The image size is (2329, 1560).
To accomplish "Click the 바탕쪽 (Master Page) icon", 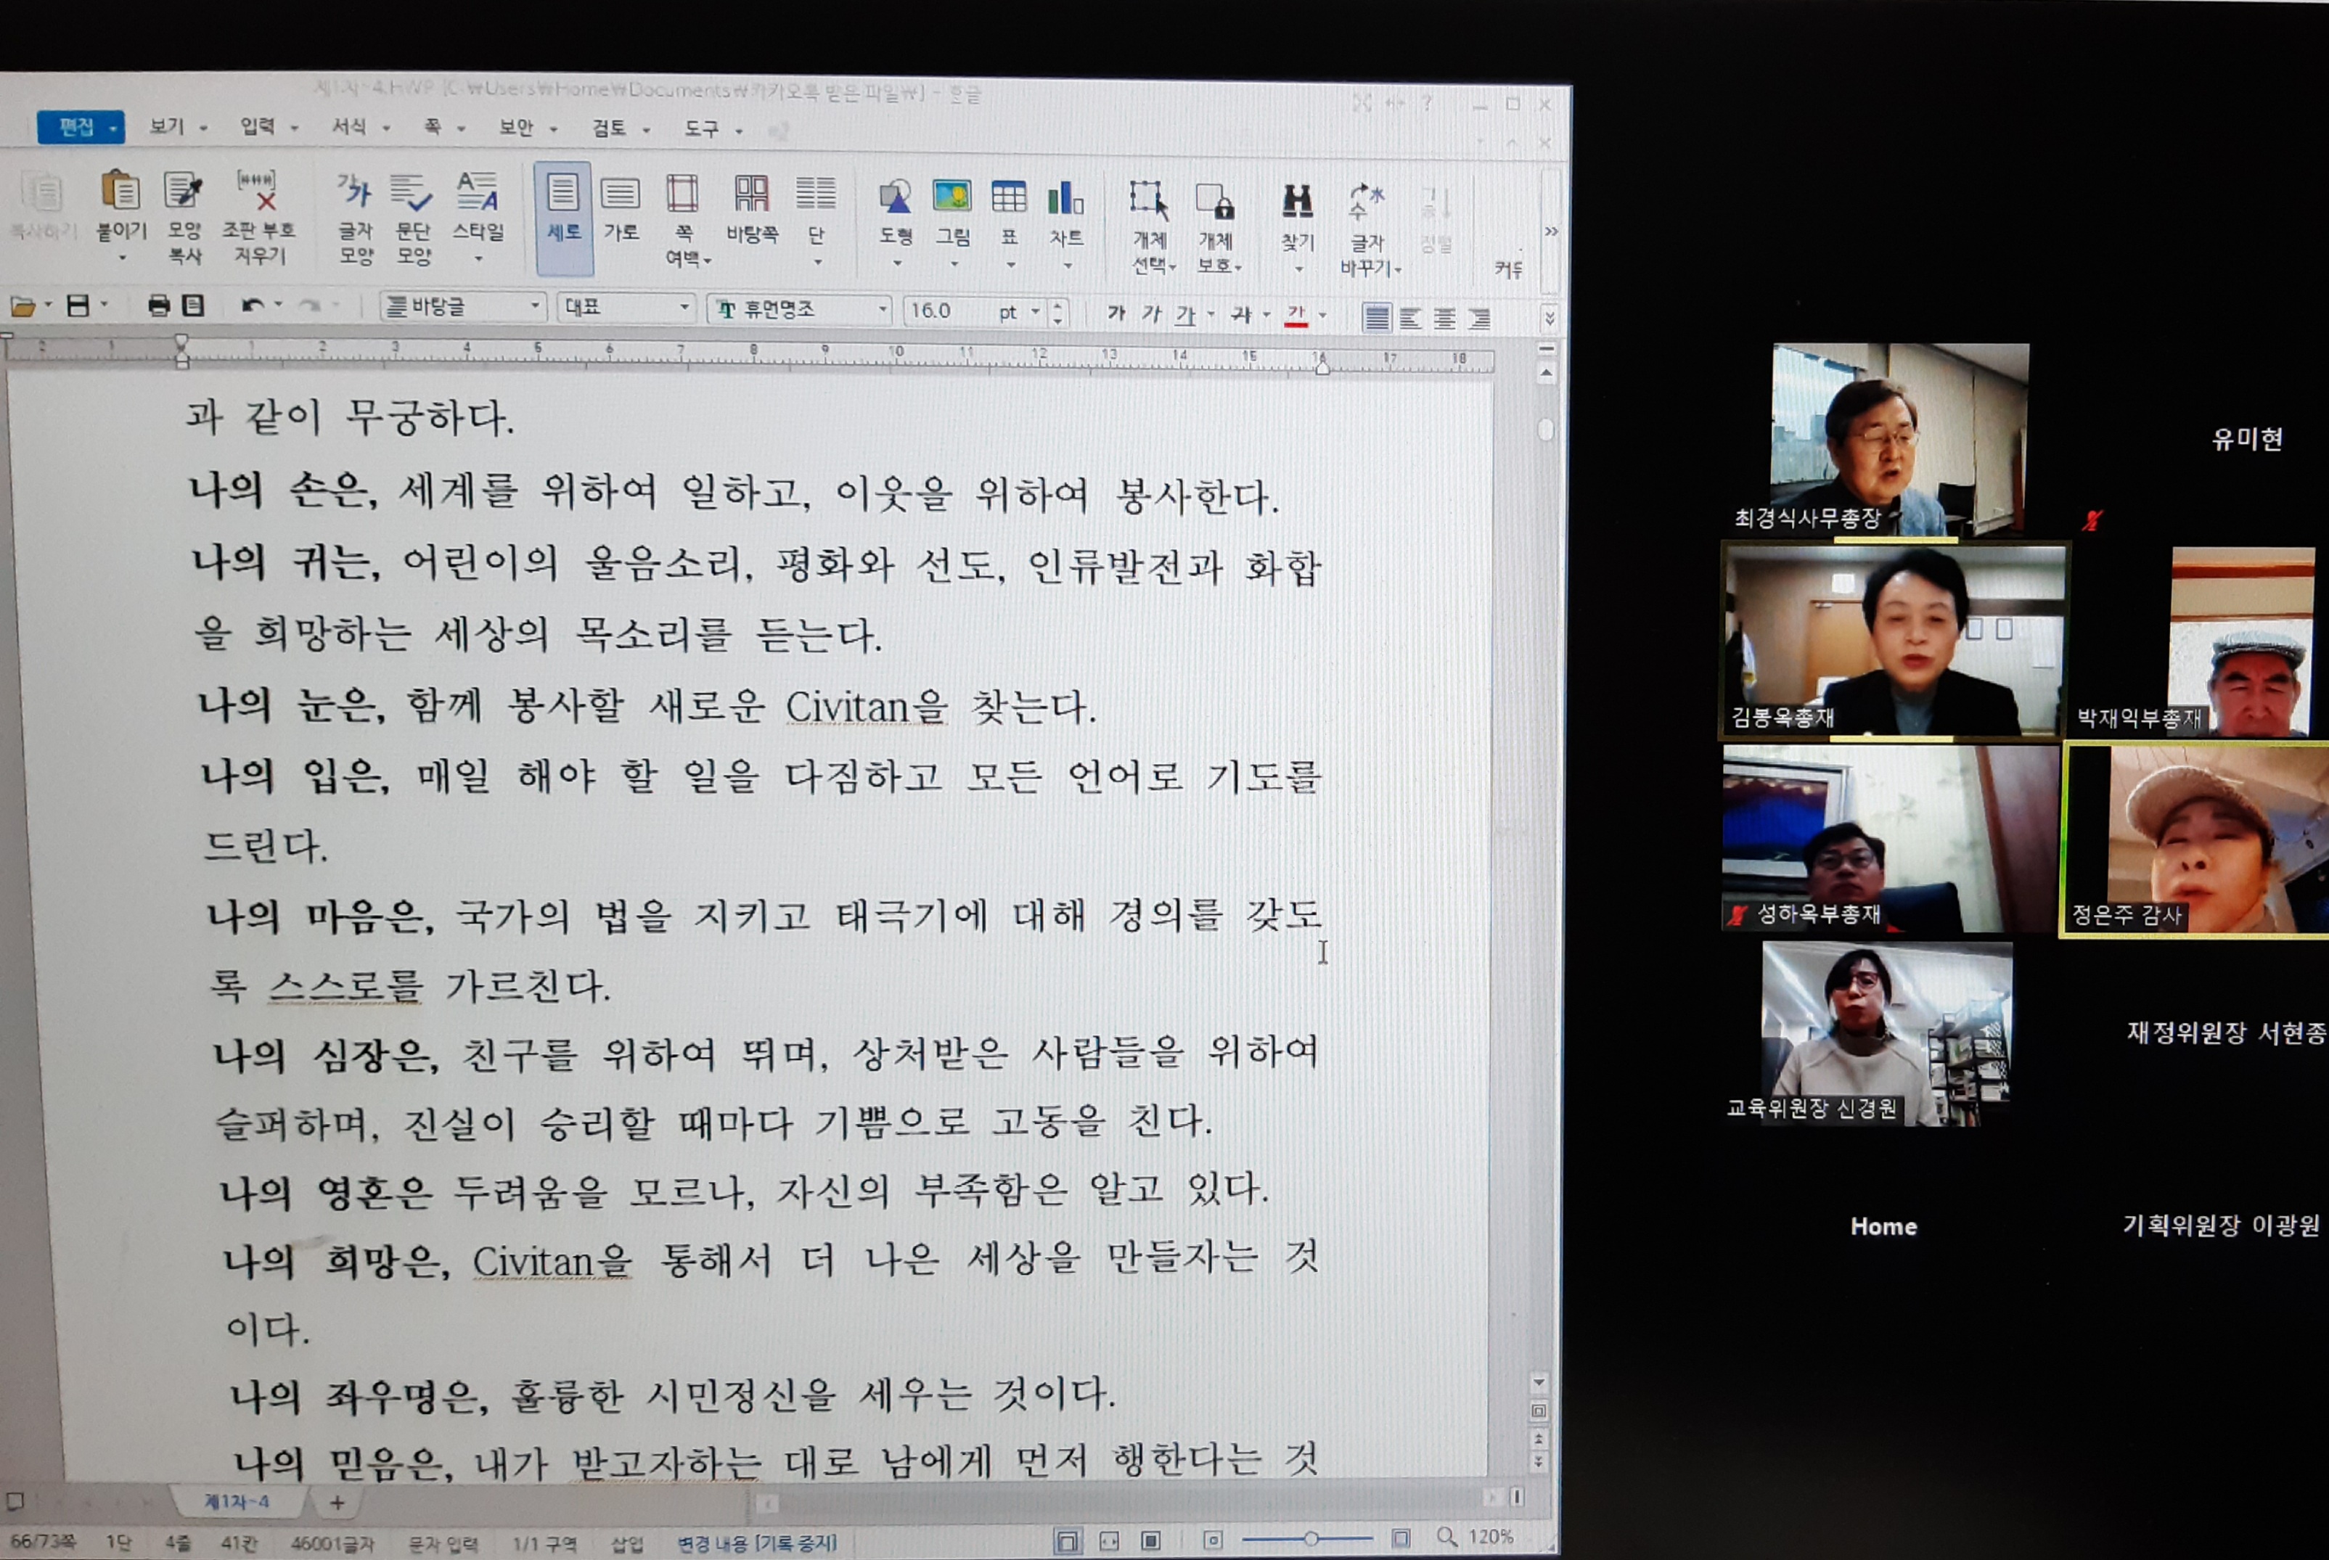I will click(x=752, y=194).
